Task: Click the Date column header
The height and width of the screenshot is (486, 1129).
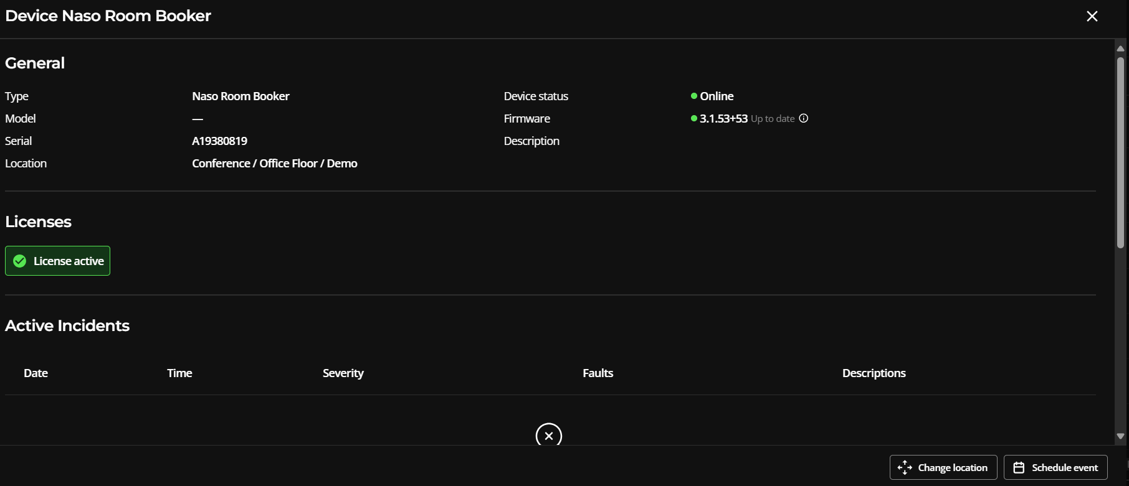Action: coord(36,373)
